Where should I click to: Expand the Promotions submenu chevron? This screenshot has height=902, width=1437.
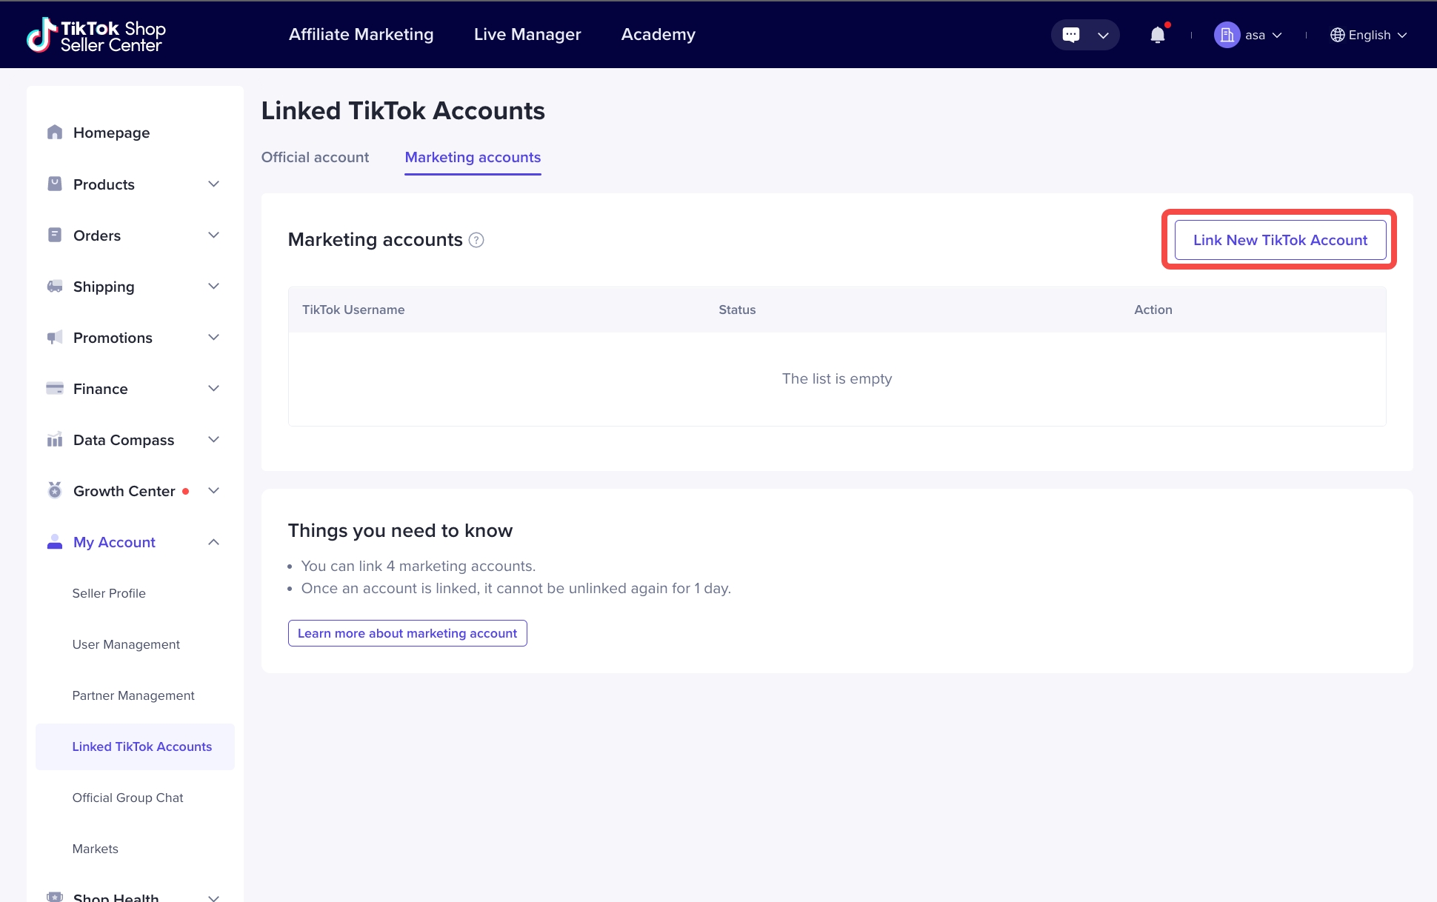click(x=214, y=337)
